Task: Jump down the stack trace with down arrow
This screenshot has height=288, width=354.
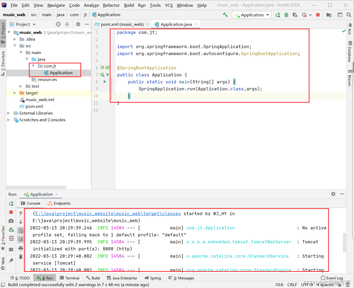Action: pos(21,222)
